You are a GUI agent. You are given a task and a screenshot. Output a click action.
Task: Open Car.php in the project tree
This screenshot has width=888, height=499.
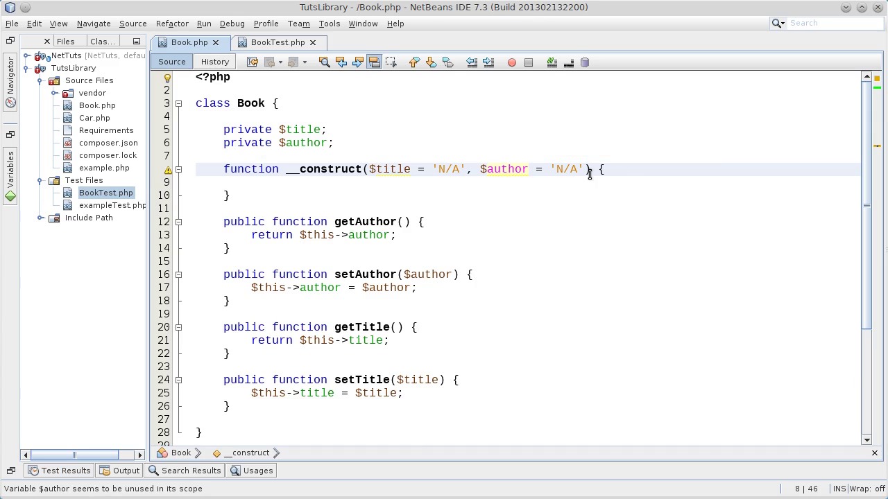(x=94, y=118)
